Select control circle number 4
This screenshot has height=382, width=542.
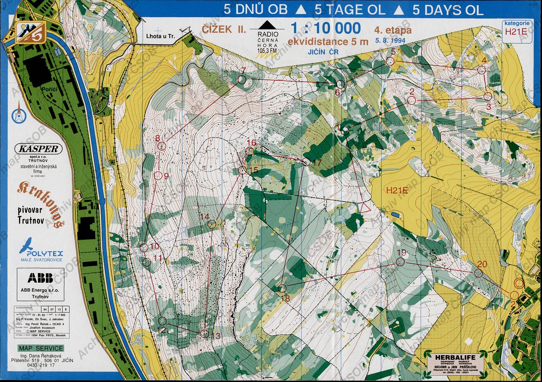click(x=482, y=71)
